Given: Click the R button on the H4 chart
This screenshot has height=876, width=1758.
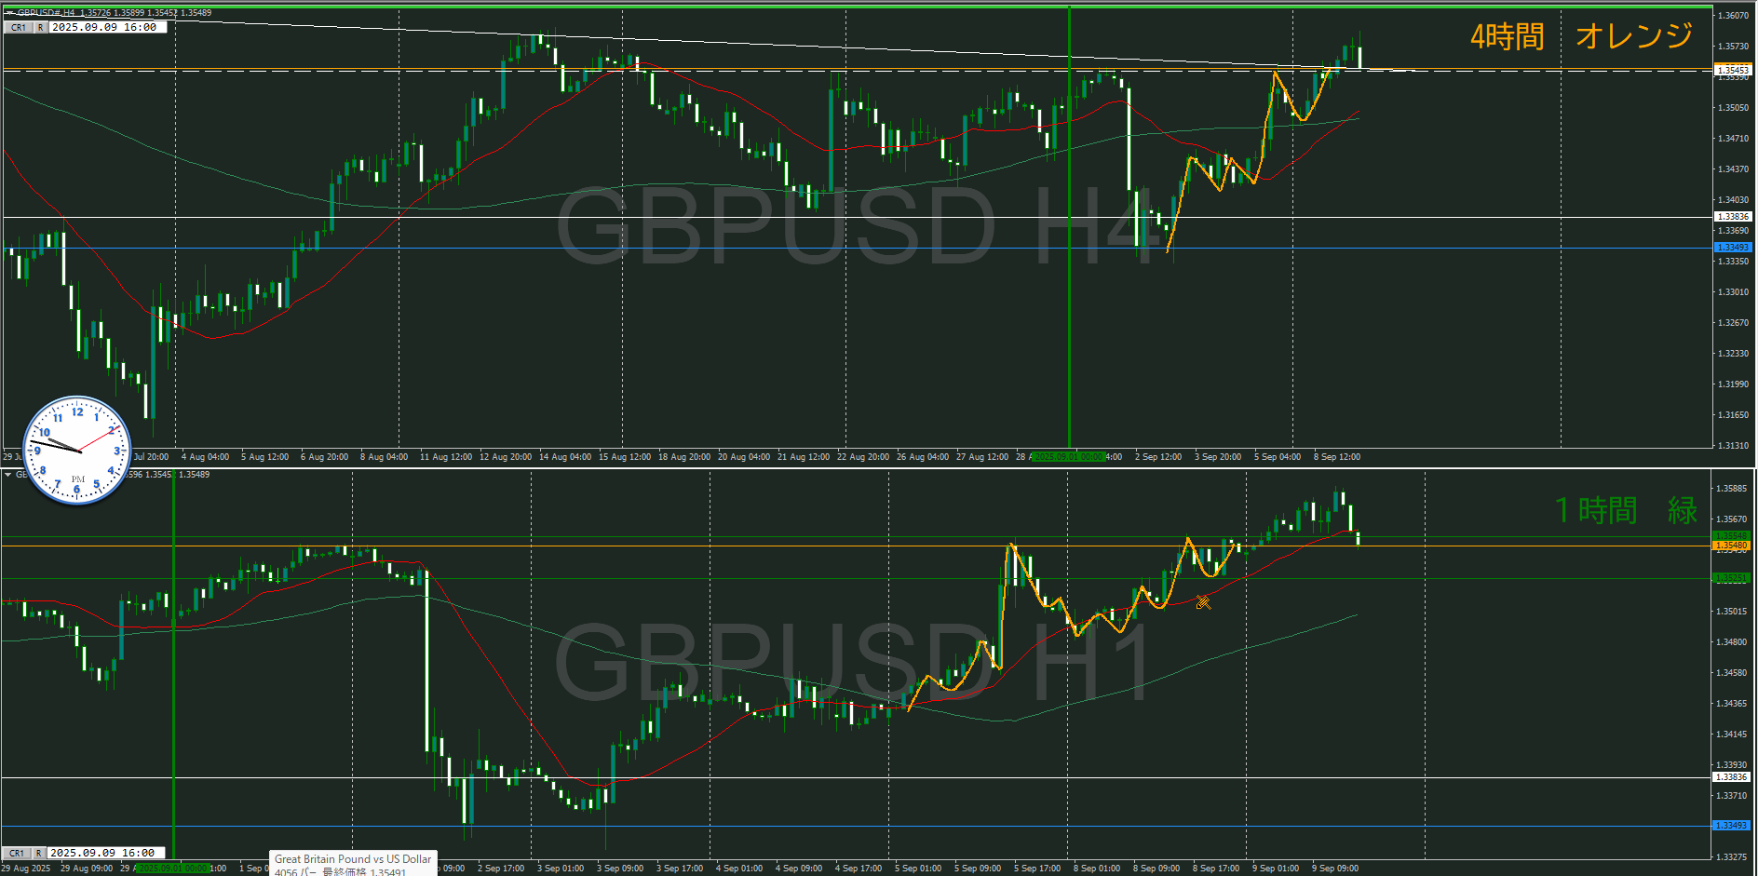Looking at the screenshot, I should (40, 28).
